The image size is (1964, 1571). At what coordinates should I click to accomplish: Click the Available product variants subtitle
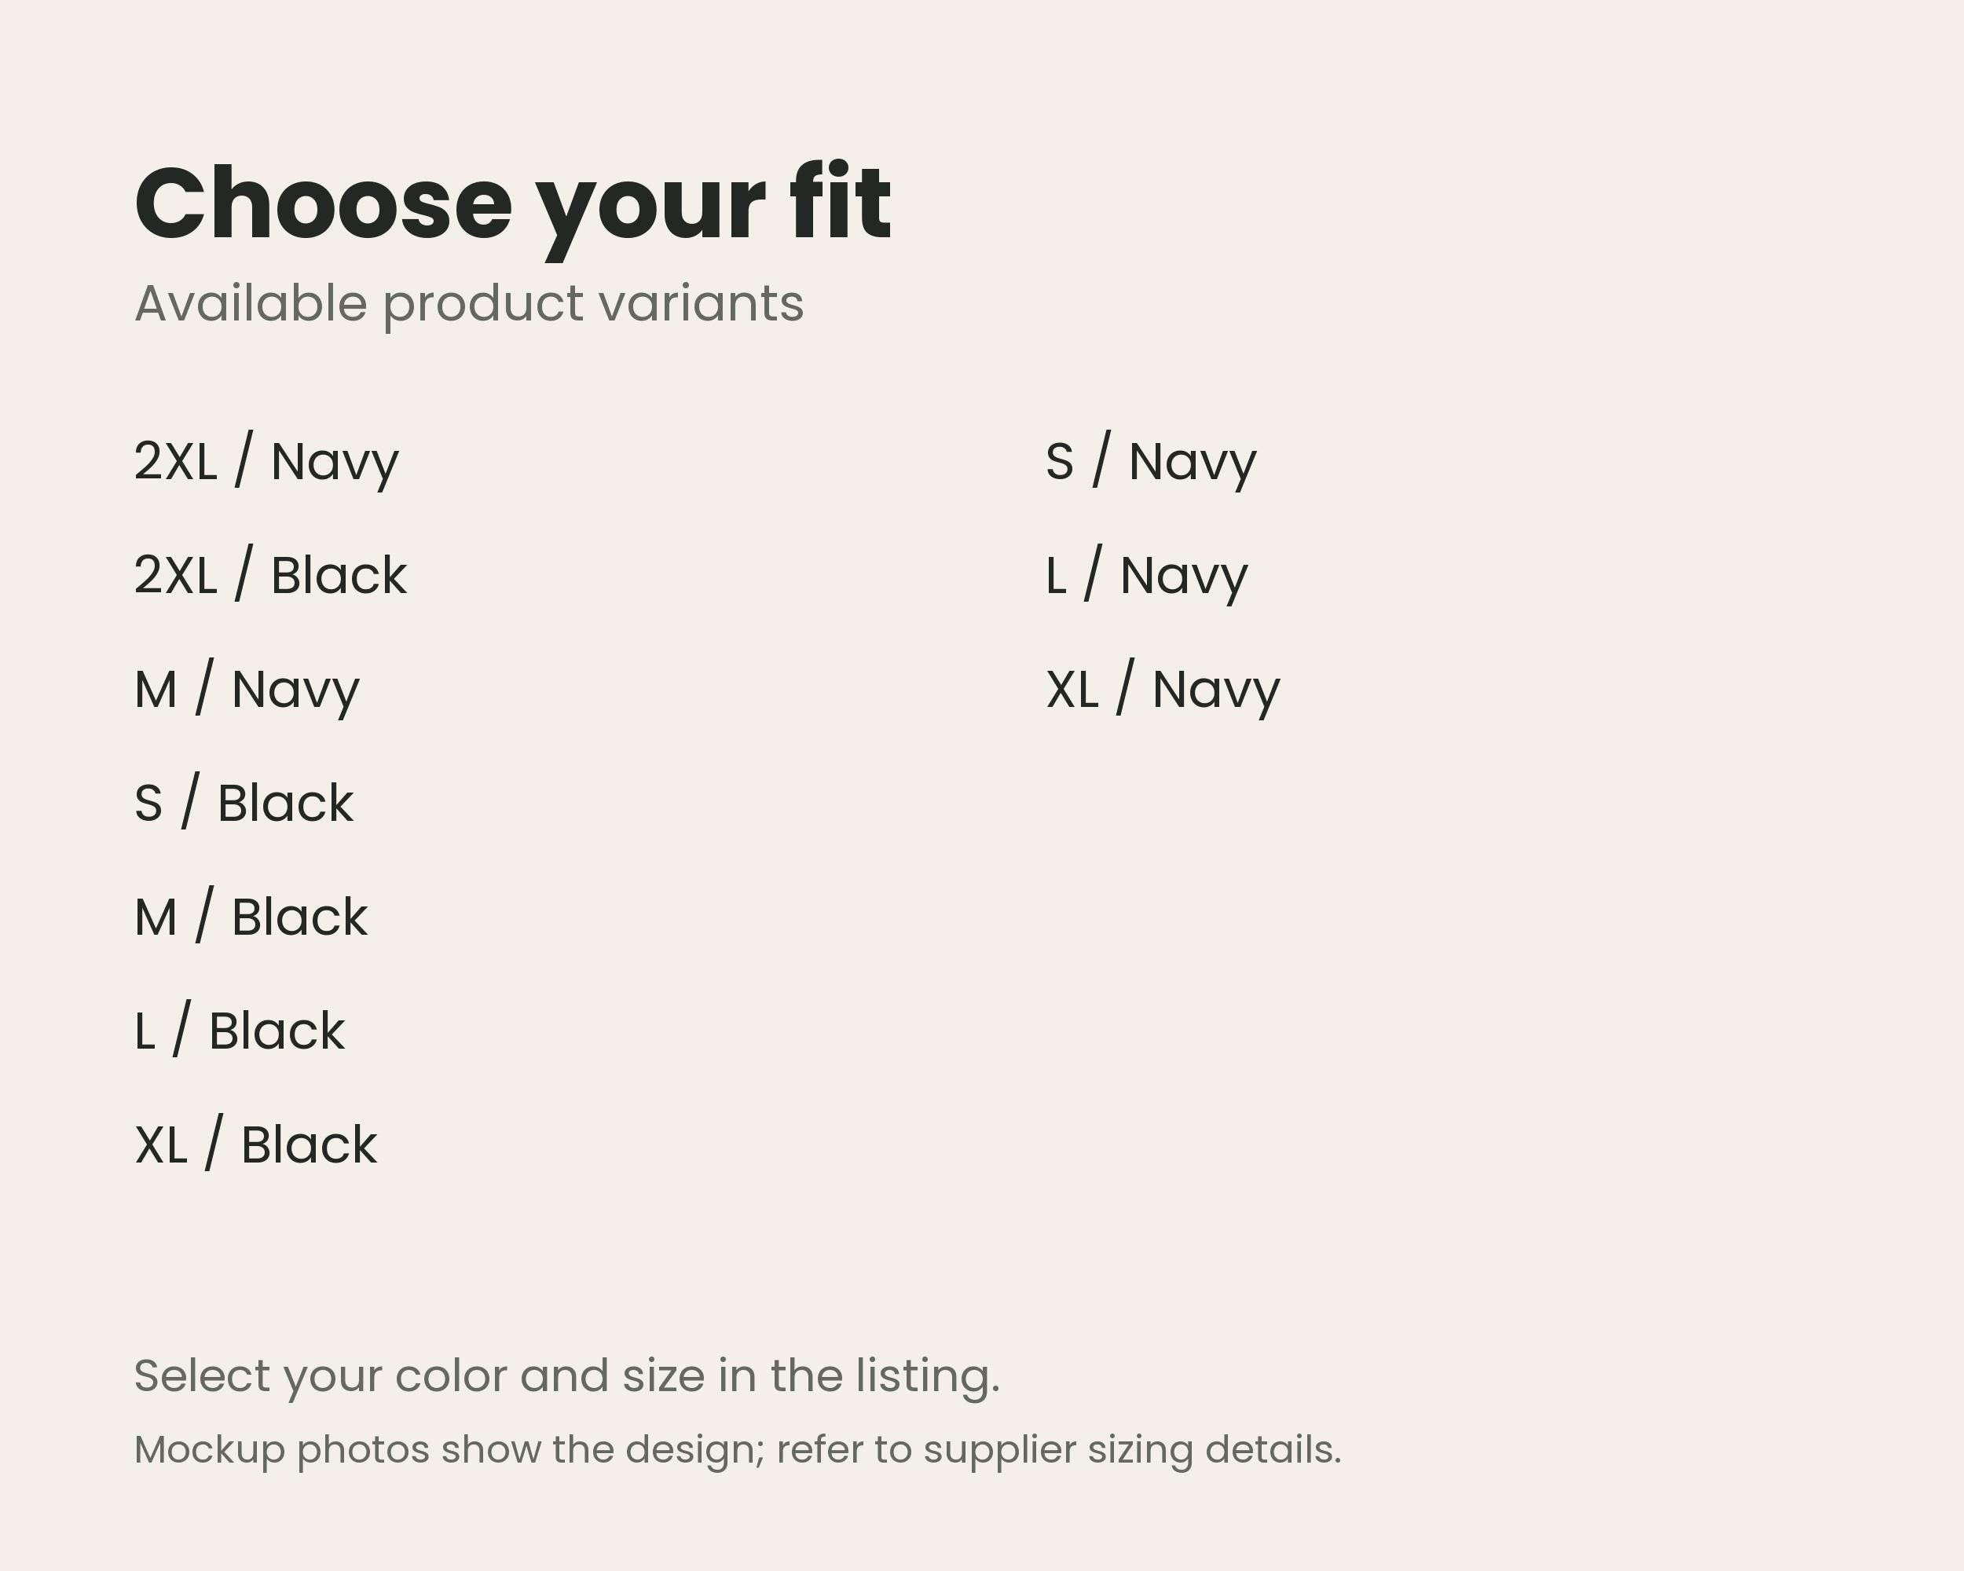469,305
